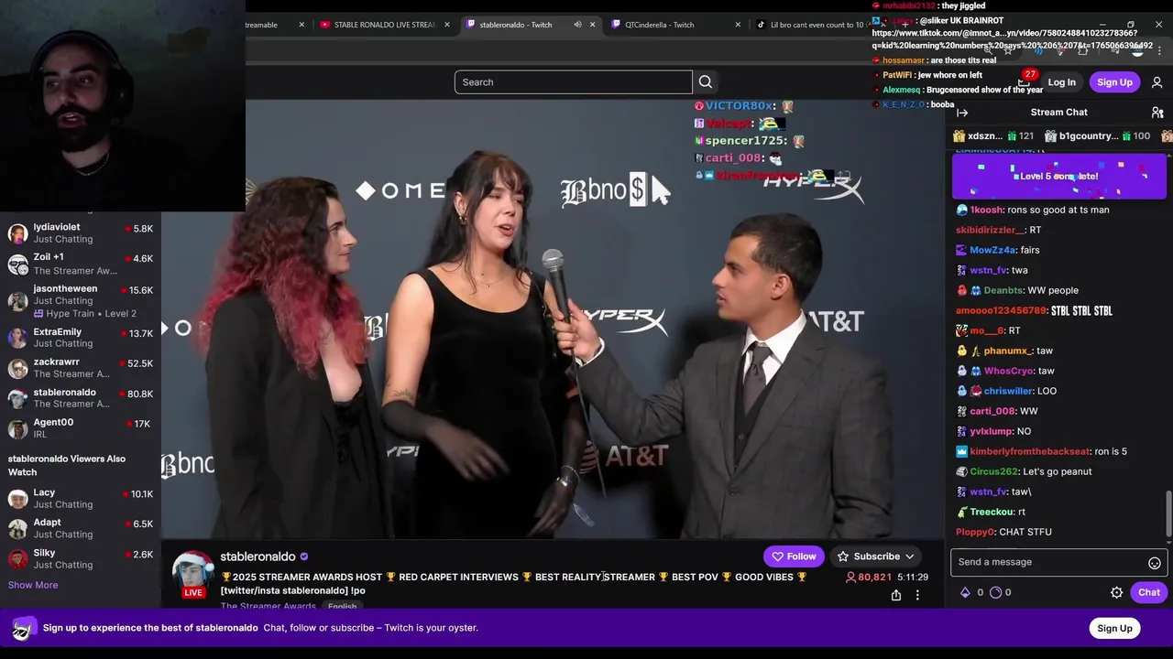Viewport: 1173px width, 659px height.
Task: Close the QTCinderella - Twitch tab
Action: 738,25
